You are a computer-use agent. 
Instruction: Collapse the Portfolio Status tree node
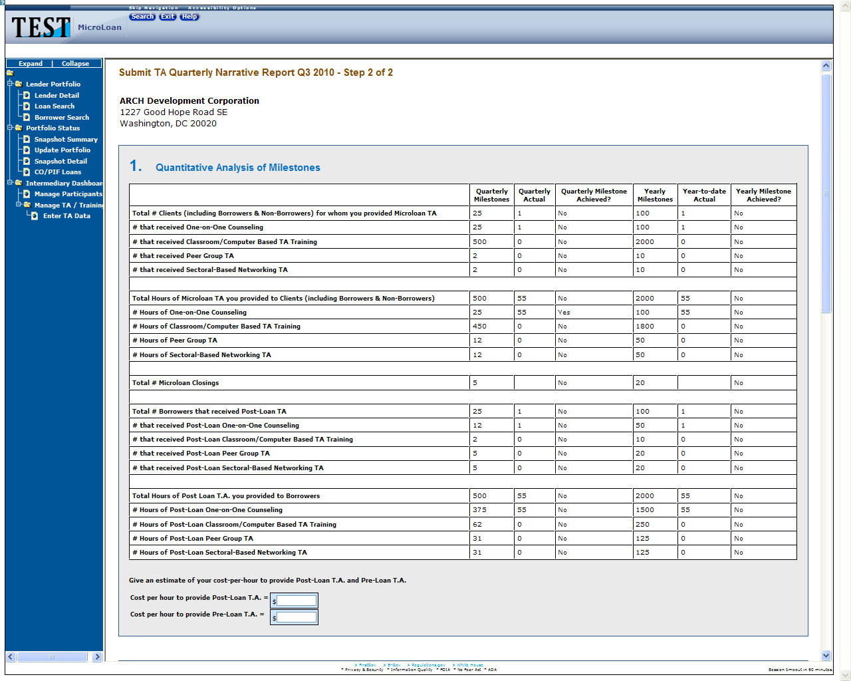coord(10,128)
